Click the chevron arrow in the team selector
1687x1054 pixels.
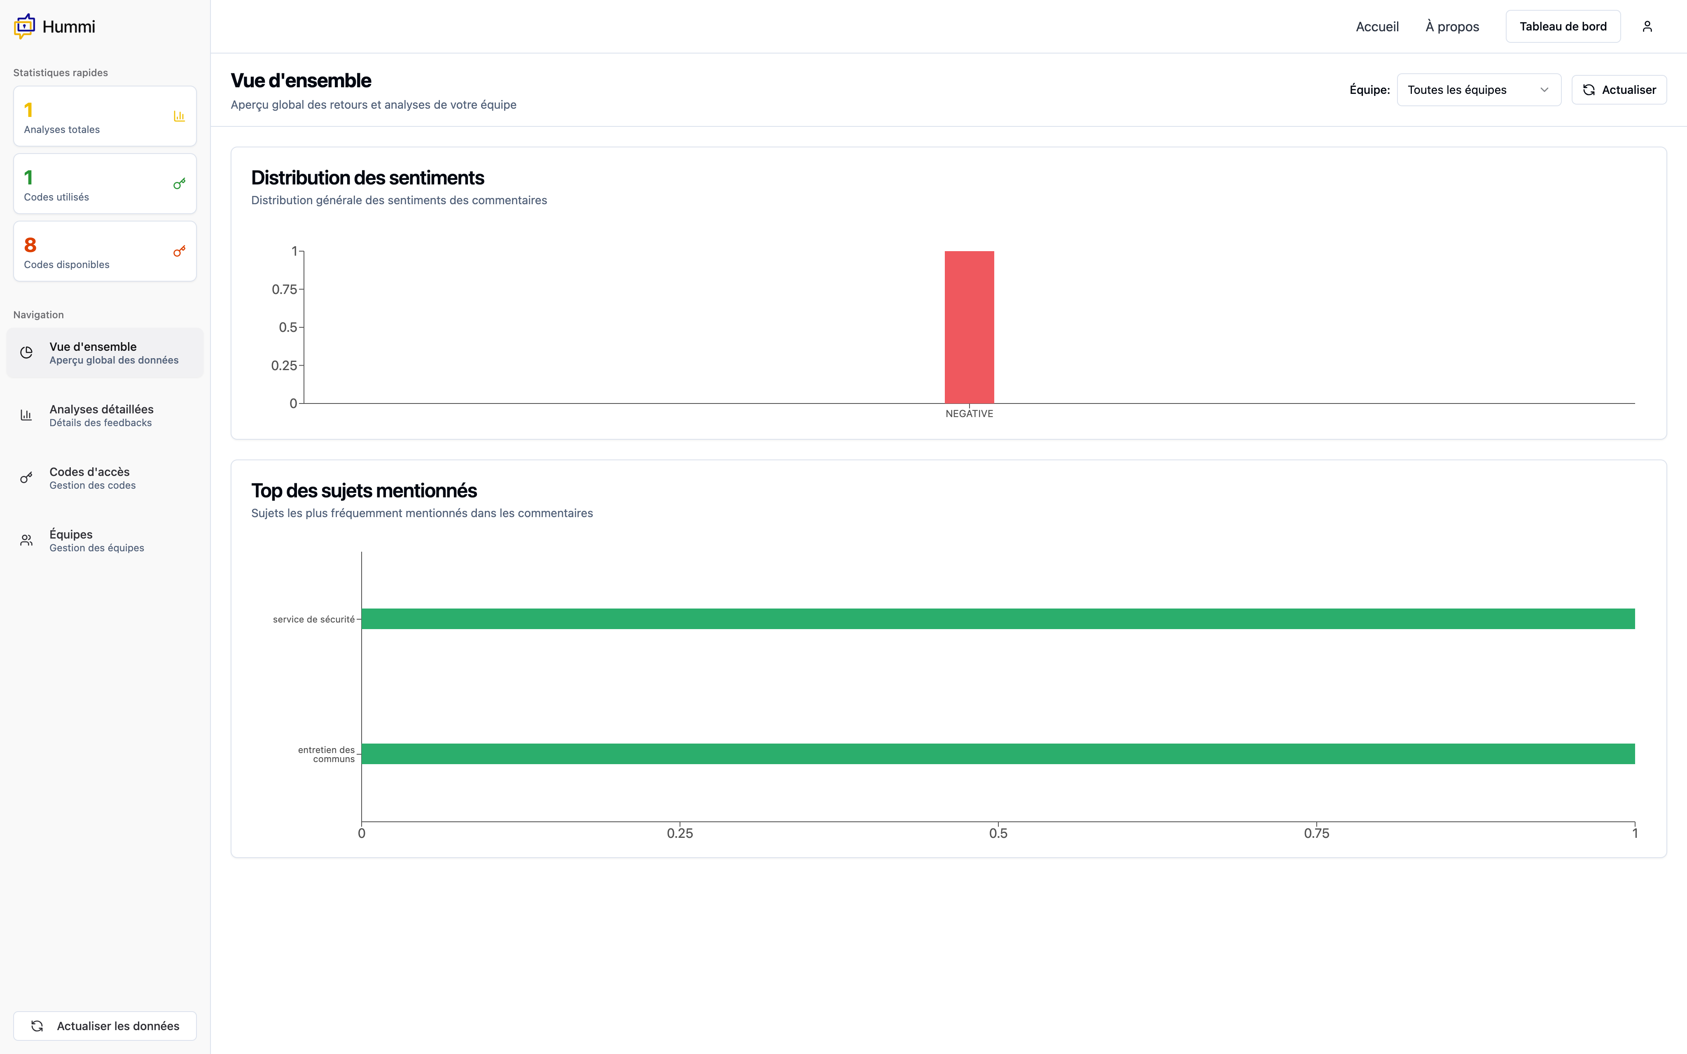(1544, 90)
